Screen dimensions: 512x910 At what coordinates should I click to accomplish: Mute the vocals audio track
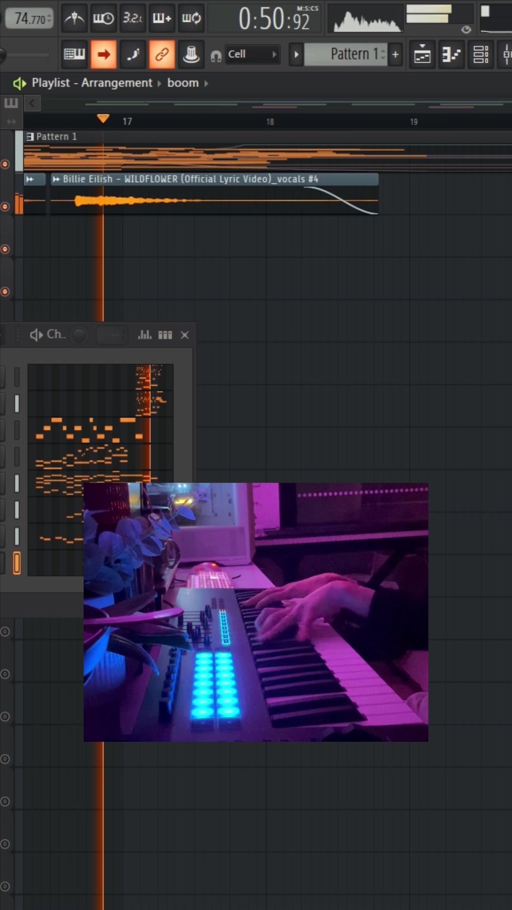coord(5,207)
